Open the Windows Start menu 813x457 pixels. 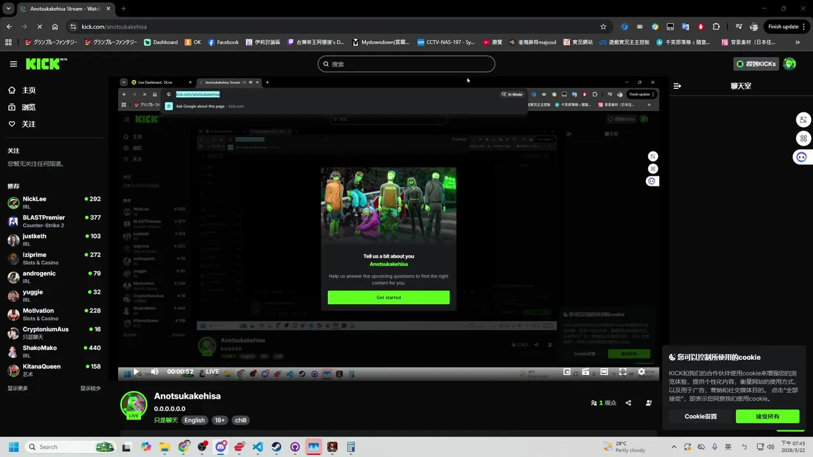point(13,447)
